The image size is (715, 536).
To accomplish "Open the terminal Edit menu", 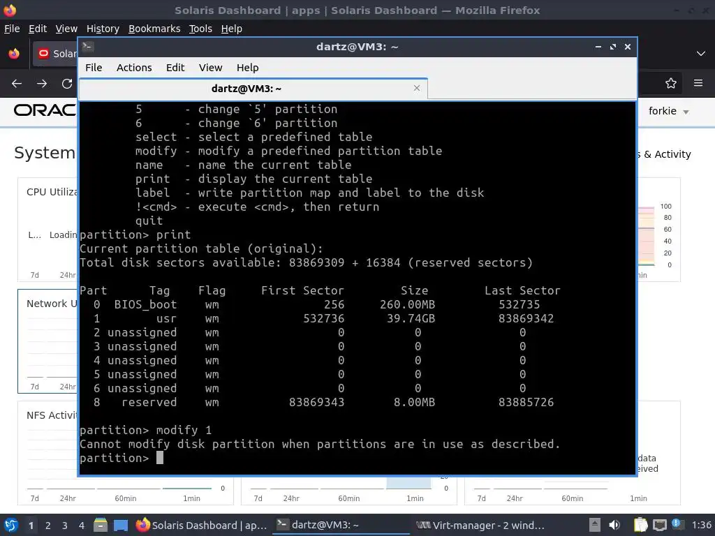I will click(175, 68).
